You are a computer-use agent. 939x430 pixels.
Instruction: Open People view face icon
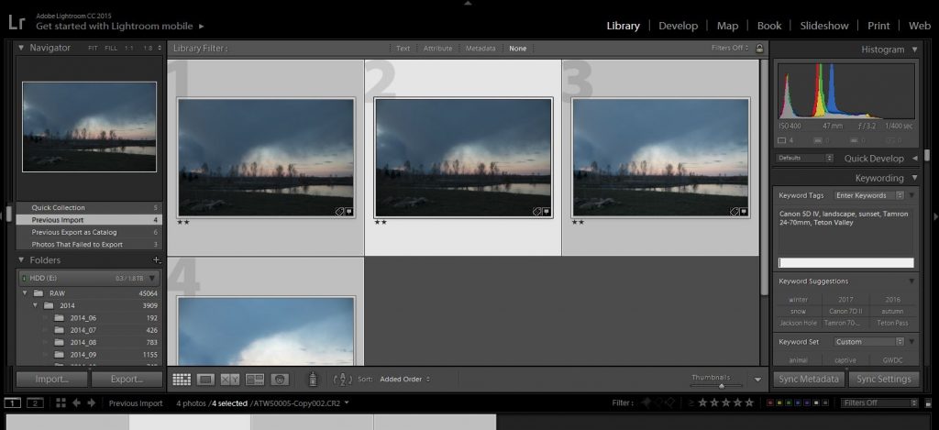[x=280, y=379]
